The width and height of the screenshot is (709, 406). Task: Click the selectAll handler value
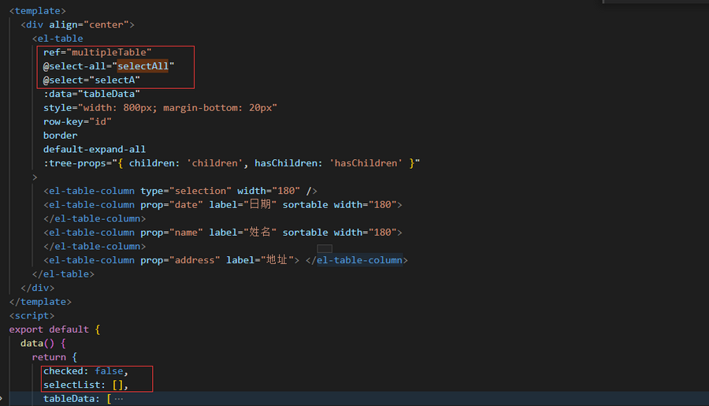[146, 66]
